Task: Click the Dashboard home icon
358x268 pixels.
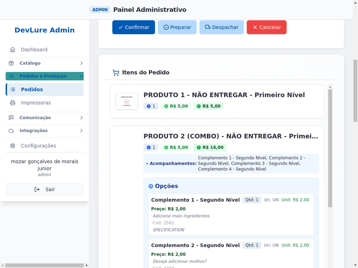Action: (13, 50)
